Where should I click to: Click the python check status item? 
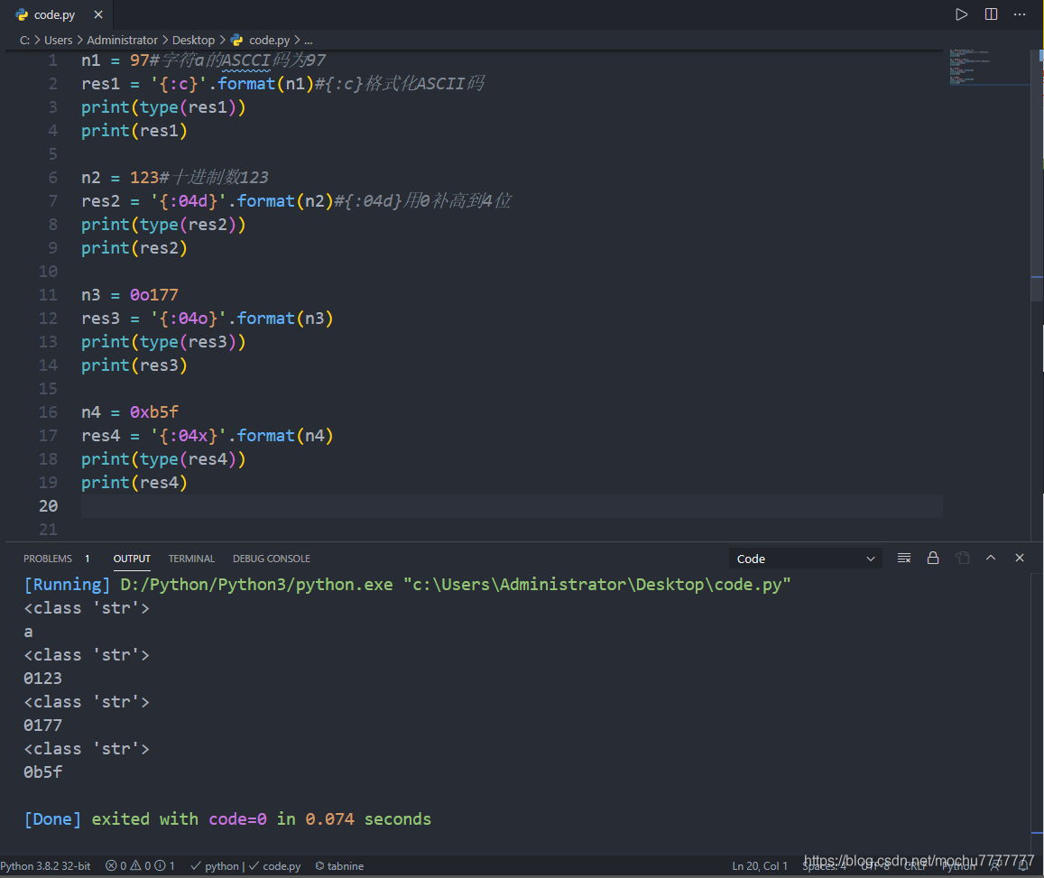click(x=216, y=866)
